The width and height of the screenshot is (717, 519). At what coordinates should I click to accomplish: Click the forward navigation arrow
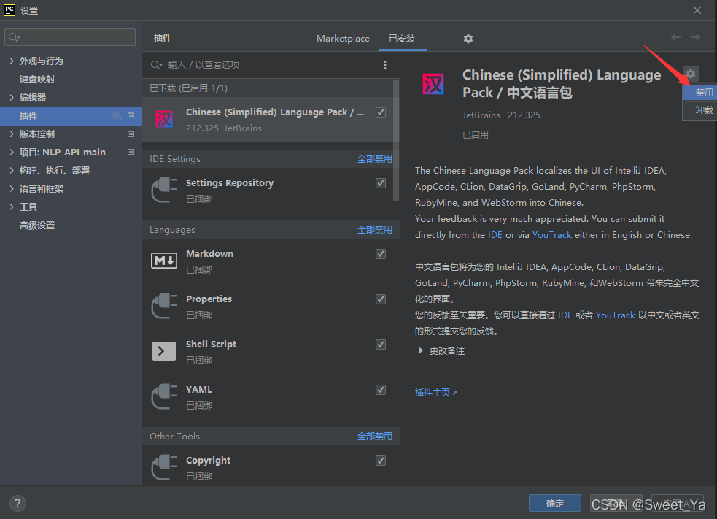point(696,37)
